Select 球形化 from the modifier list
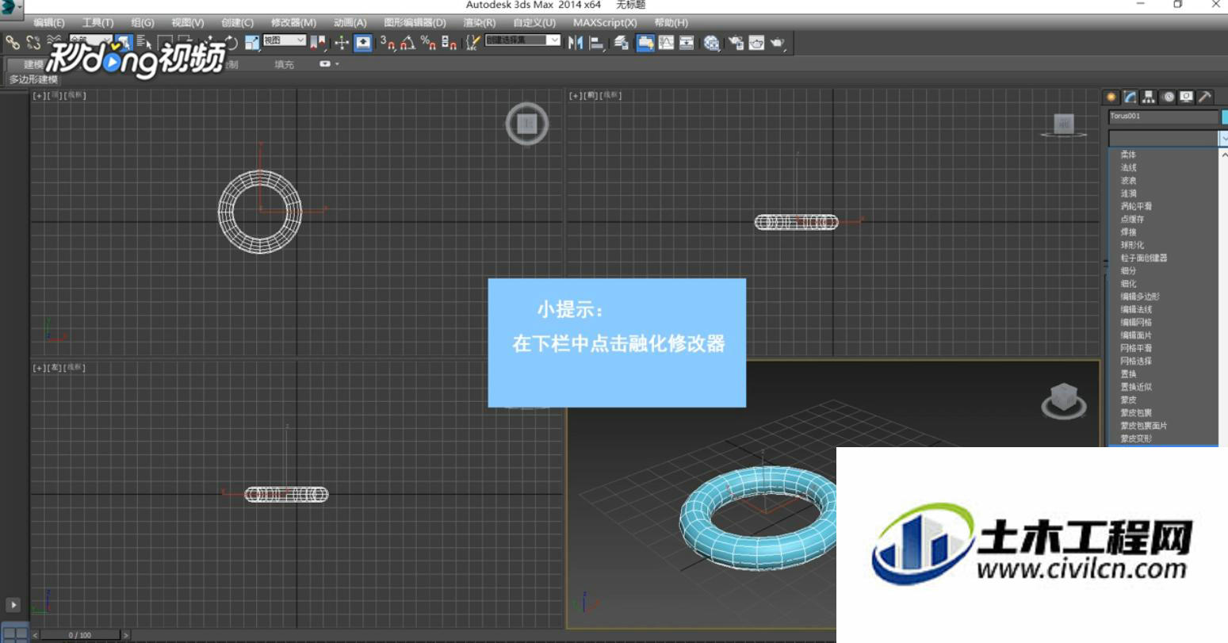The height and width of the screenshot is (643, 1228). (x=1132, y=245)
